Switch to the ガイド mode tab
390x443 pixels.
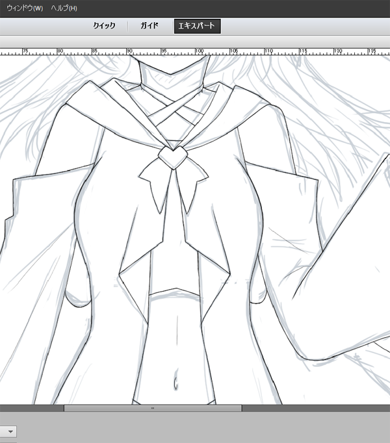[149, 26]
